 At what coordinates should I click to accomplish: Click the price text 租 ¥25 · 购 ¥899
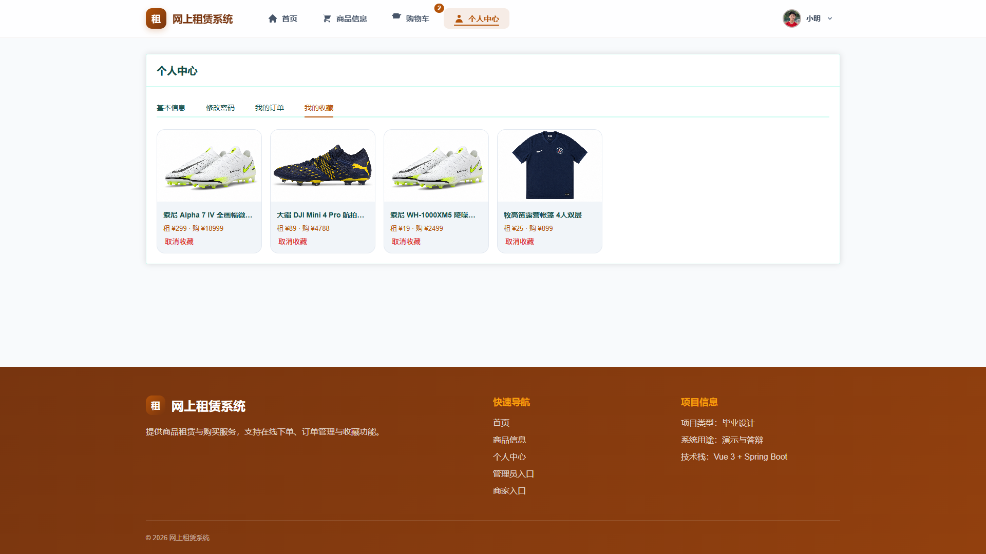point(528,228)
